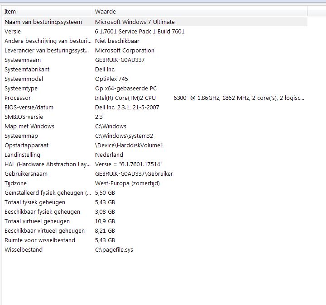Click '6.1.7601 Service Pack 1 Build 7601'
The width and height of the screenshot is (326, 305).
pyautogui.click(x=140, y=31)
